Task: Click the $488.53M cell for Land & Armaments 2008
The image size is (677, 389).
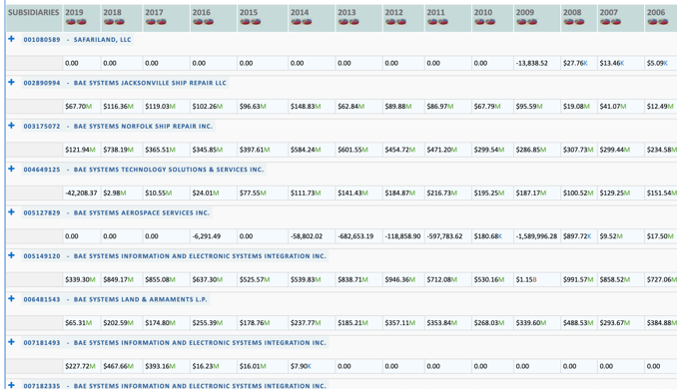Action: [578, 322]
